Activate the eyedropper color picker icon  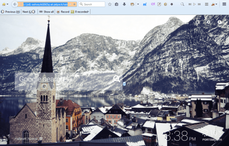pyautogui.click(x=159, y=4)
